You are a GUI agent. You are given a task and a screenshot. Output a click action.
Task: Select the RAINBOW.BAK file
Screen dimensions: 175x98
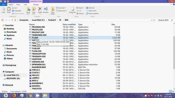point(75,67)
